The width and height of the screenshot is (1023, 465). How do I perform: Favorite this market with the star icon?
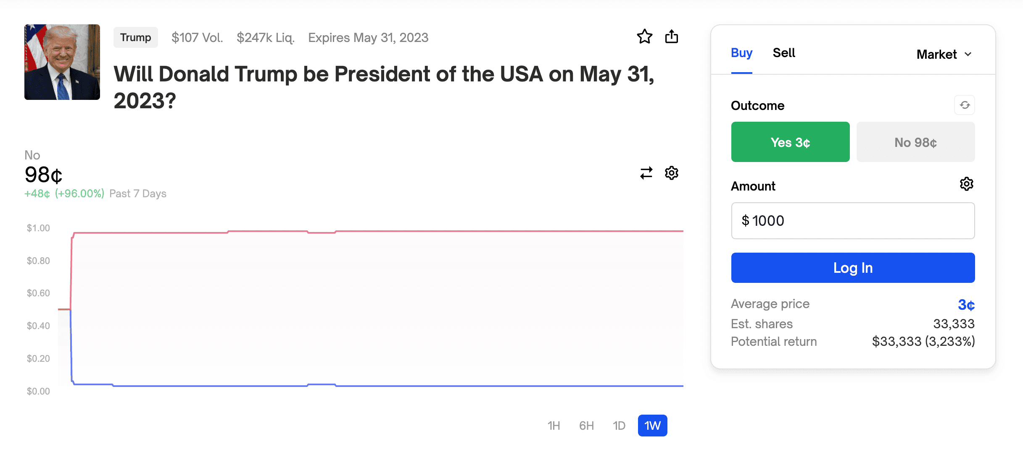click(644, 37)
